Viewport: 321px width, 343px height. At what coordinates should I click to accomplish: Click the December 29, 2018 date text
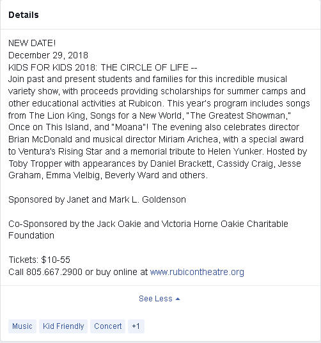coord(48,55)
